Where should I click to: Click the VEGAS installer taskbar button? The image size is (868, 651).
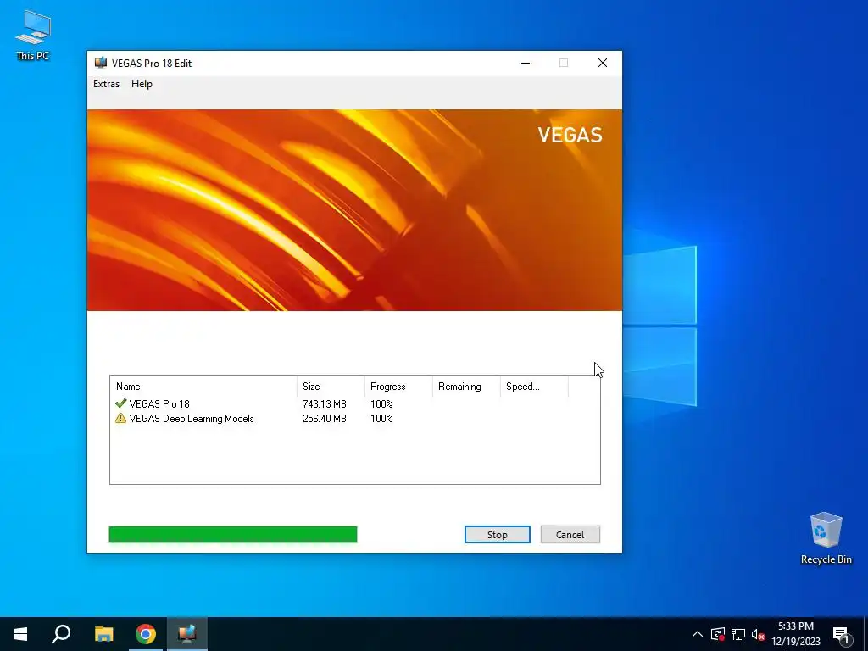(x=187, y=634)
